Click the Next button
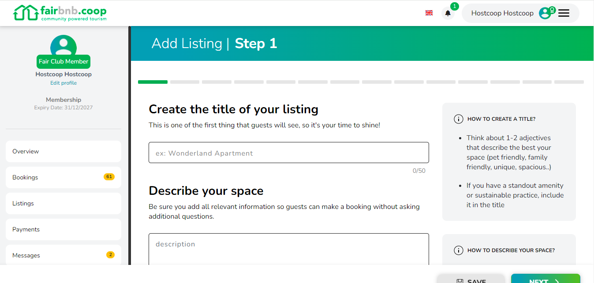The width and height of the screenshot is (594, 283). pyautogui.click(x=545, y=278)
